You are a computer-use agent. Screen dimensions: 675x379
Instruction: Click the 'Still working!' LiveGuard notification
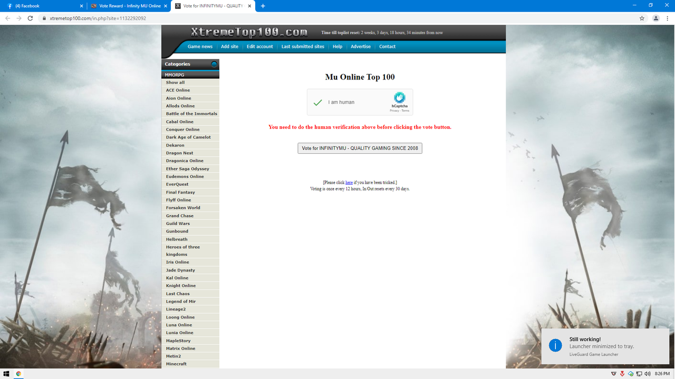pyautogui.click(x=605, y=346)
